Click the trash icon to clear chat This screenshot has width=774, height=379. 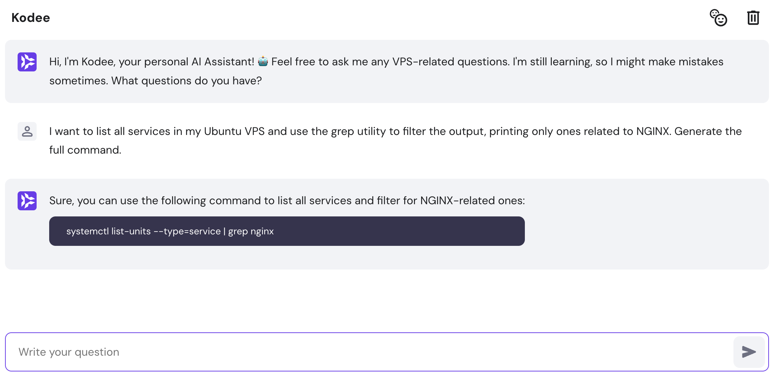coord(753,18)
